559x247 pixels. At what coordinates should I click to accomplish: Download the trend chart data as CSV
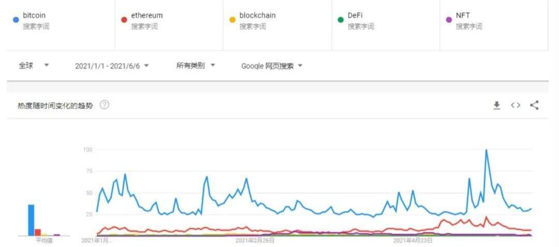496,105
